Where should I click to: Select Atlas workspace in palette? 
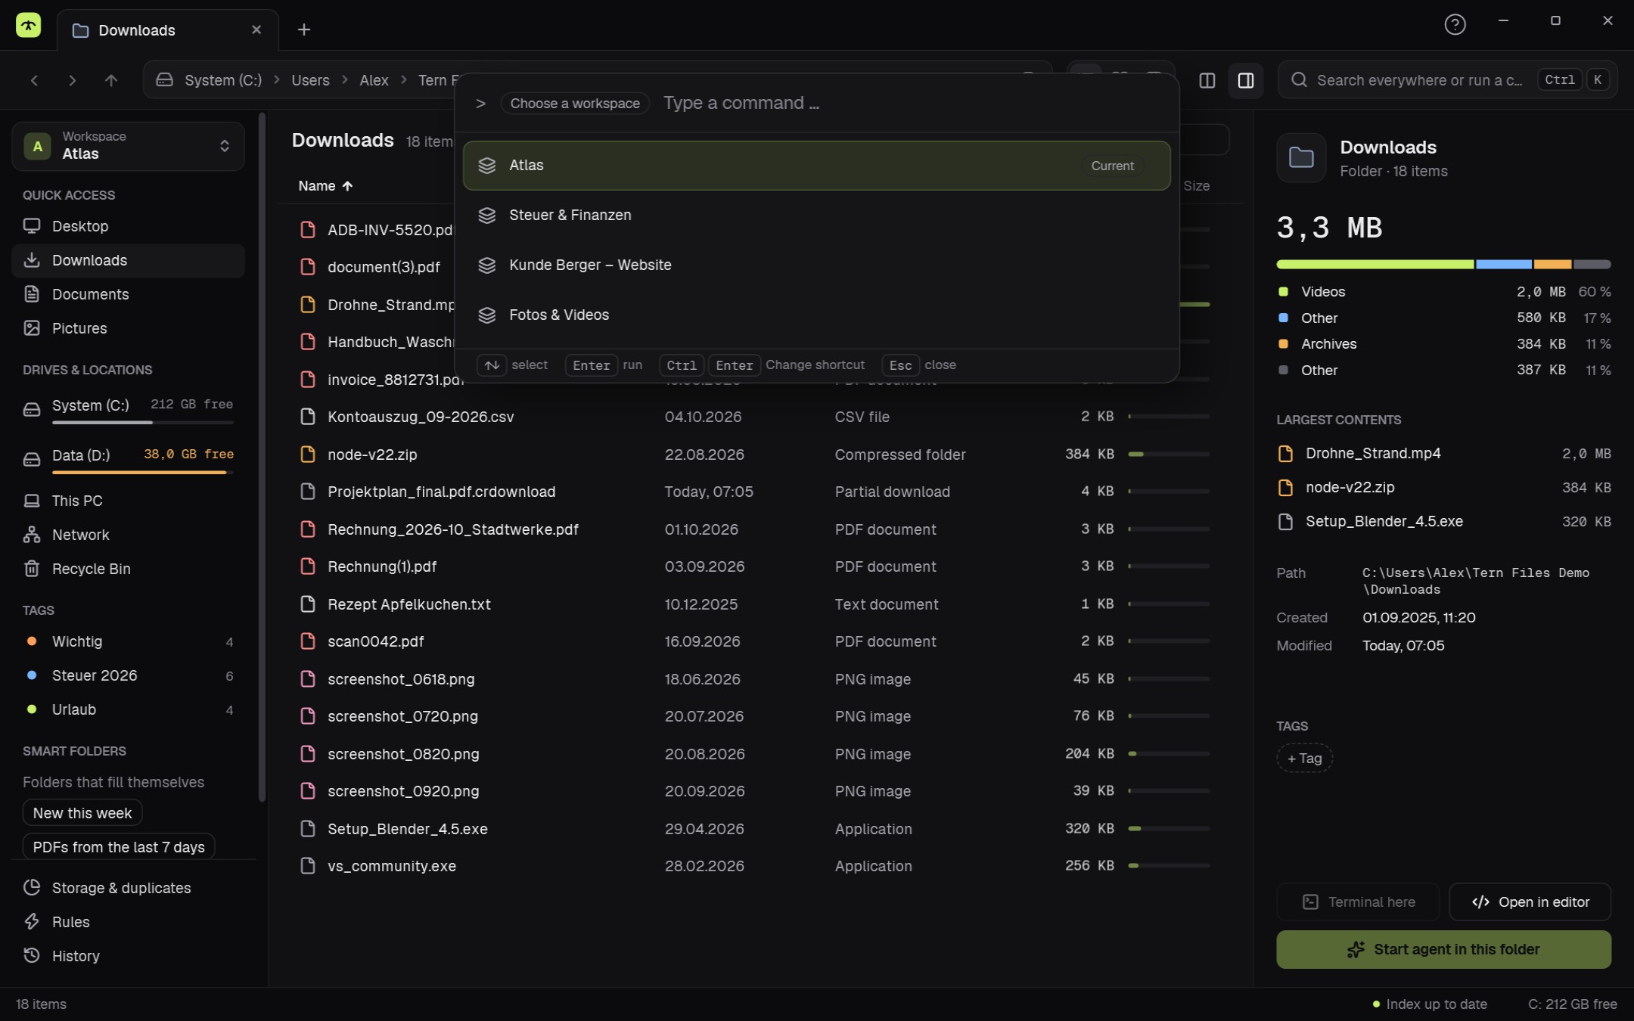tap(816, 165)
